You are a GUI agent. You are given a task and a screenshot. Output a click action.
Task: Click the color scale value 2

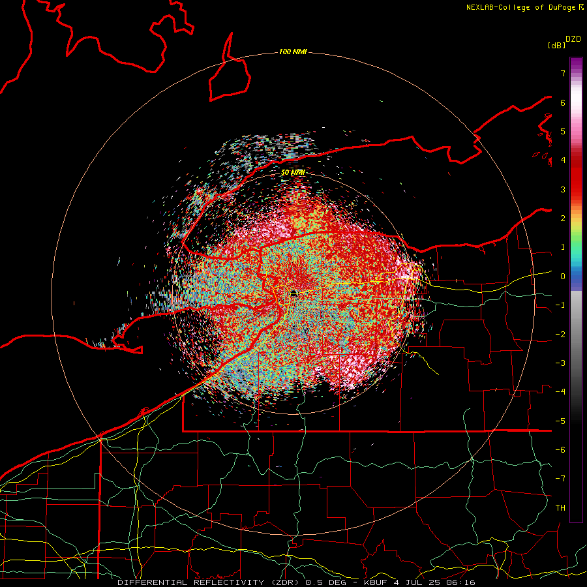coord(563,218)
